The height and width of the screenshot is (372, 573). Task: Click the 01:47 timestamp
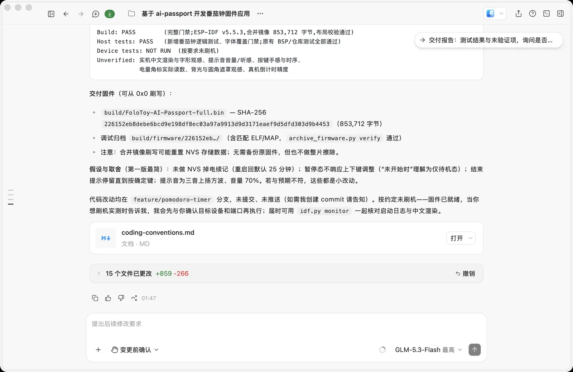(x=149, y=298)
